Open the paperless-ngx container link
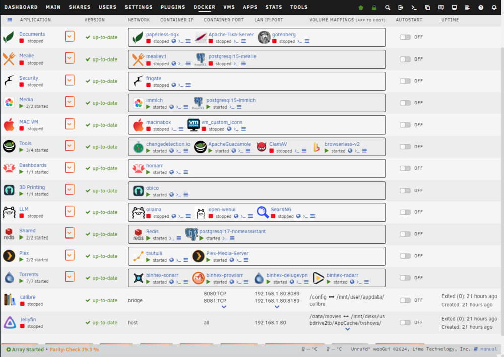 (163, 35)
